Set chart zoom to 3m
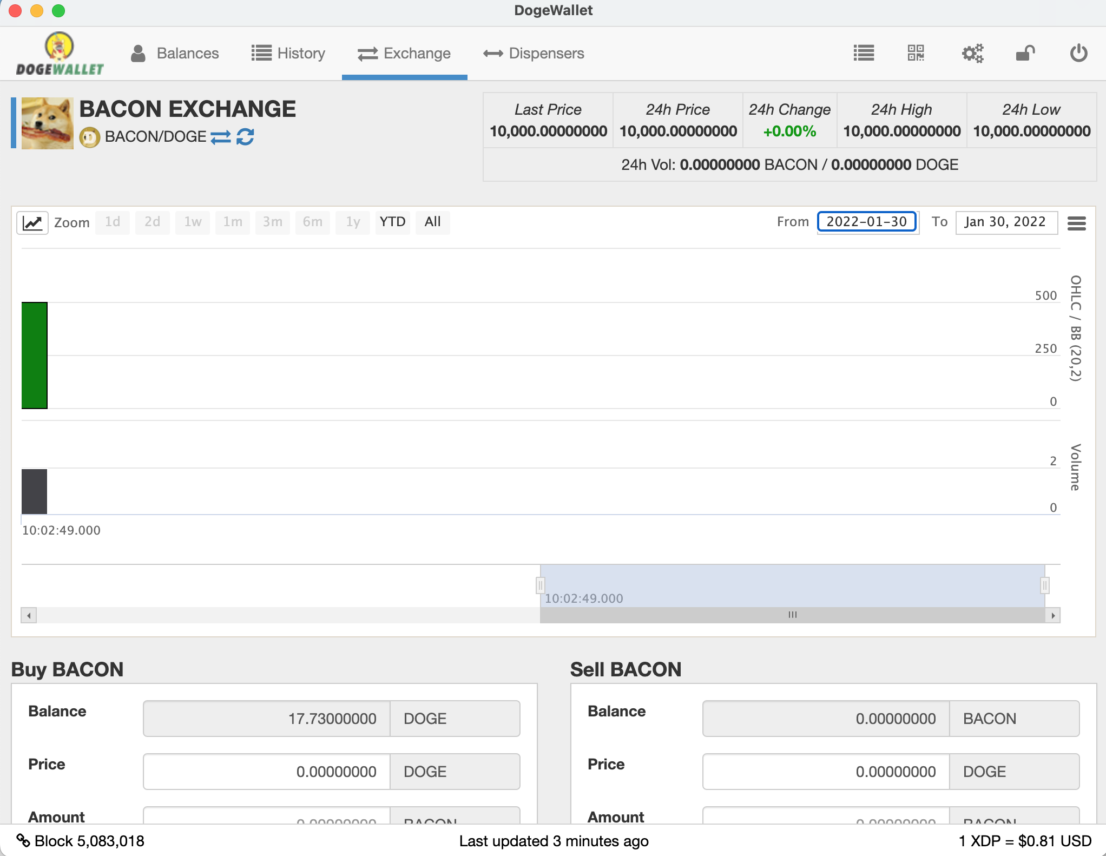The height and width of the screenshot is (856, 1106). click(x=273, y=222)
